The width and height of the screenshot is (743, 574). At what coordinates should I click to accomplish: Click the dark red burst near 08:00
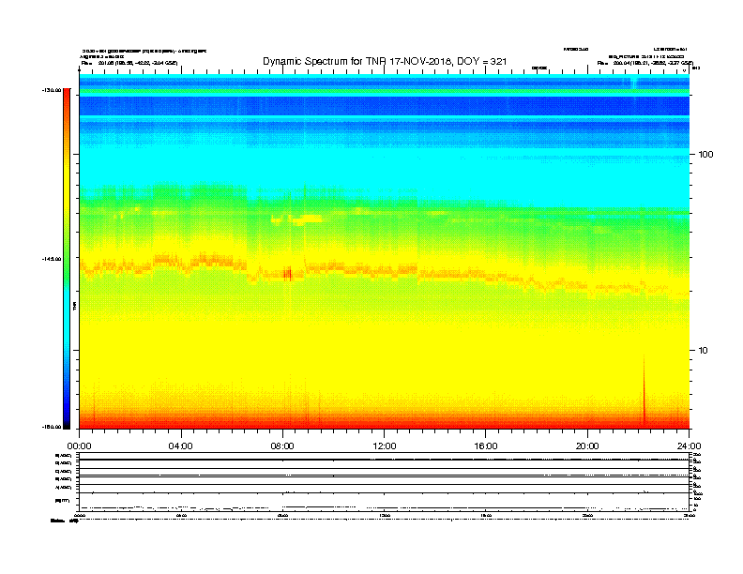click(x=288, y=274)
